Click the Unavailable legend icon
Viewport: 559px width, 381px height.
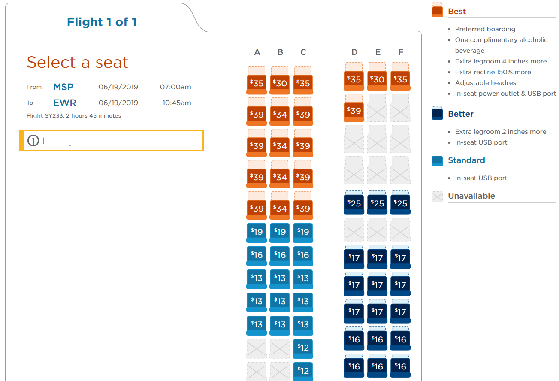click(x=437, y=197)
